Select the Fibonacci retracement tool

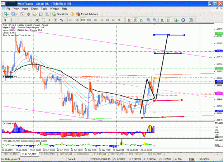[43, 20]
